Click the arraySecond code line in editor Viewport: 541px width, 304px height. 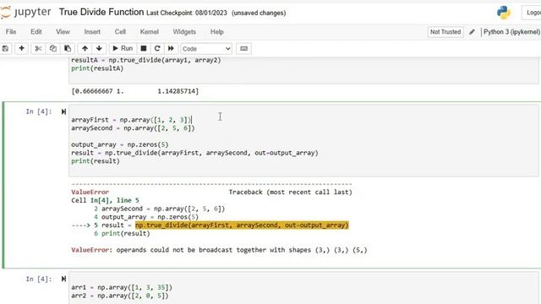click(x=133, y=128)
